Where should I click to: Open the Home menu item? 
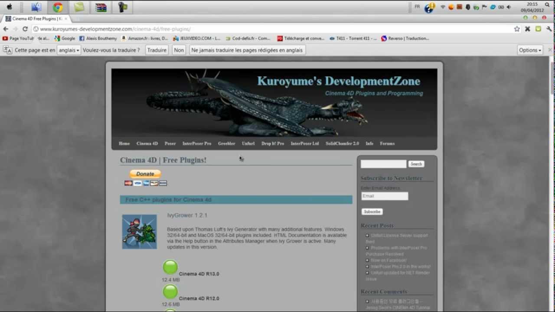124,143
